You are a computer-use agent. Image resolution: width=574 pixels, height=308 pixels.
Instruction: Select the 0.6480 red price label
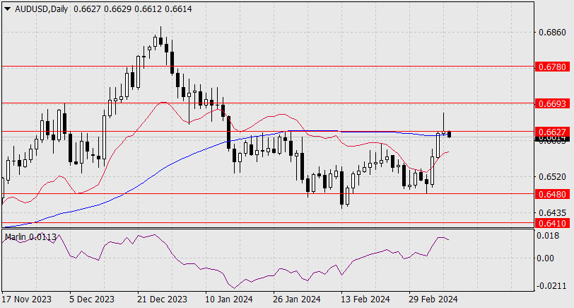(x=552, y=194)
